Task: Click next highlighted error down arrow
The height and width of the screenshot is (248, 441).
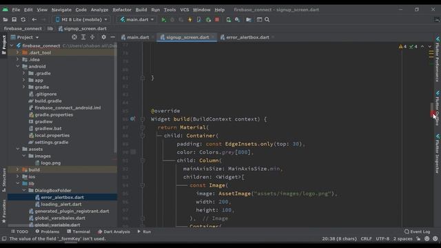Action: click(430, 47)
